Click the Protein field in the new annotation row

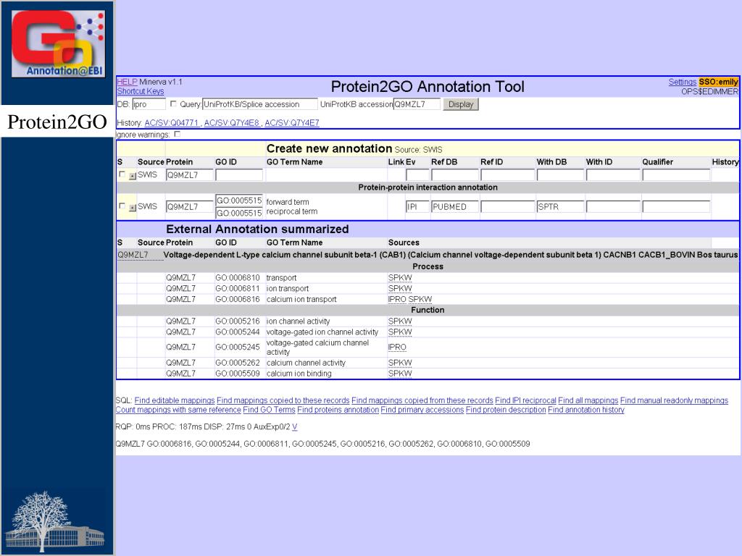[x=189, y=175]
